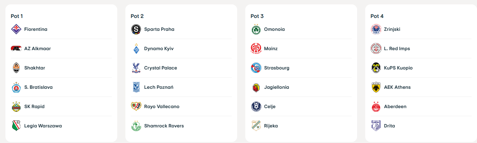Click the AZ Alkmaar logo
Image resolution: width=477 pixels, height=143 pixels.
pos(16,48)
